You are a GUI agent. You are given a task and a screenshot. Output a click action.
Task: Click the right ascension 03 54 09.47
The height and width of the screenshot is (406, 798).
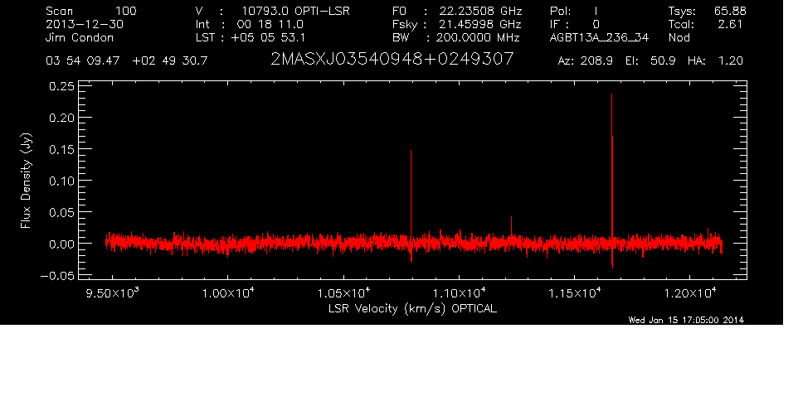83,61
